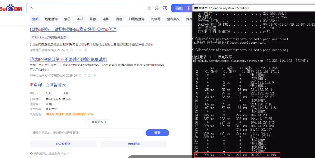Viewport: 315px width, 158px height.
Task: Select the 归属地查询 filter
Action: pyautogui.click(x=137, y=19)
